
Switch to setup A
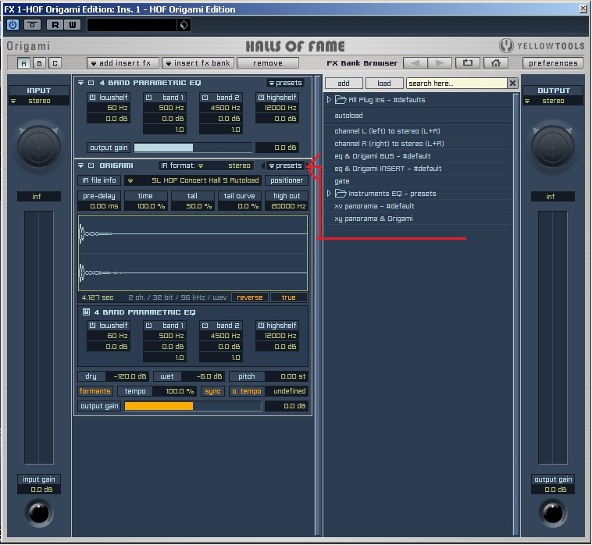(23, 63)
